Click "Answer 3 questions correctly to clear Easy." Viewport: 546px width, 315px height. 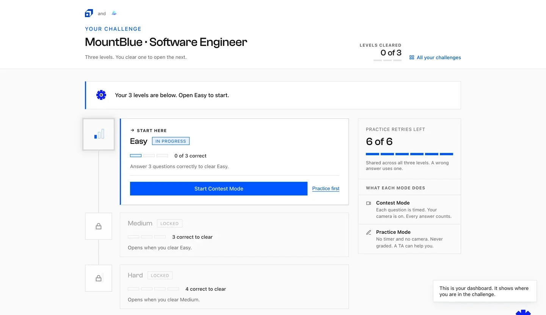click(x=179, y=166)
